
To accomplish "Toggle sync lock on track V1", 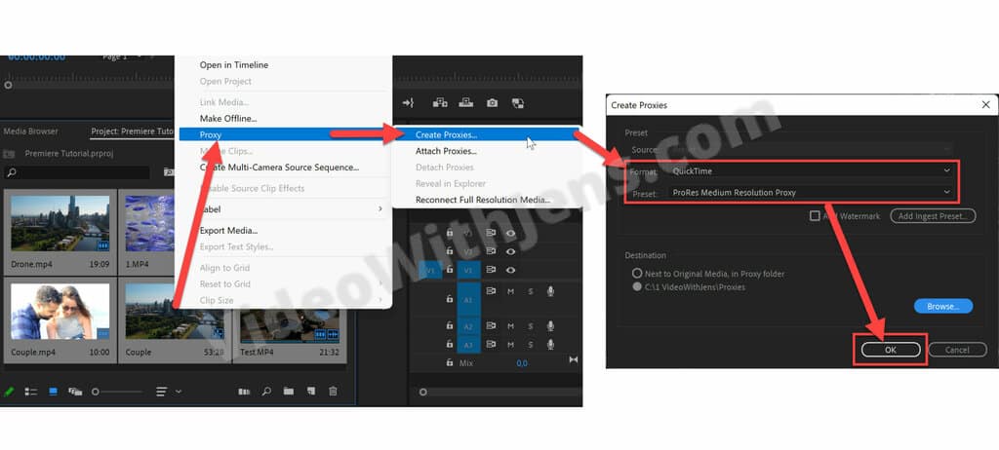I will [491, 270].
